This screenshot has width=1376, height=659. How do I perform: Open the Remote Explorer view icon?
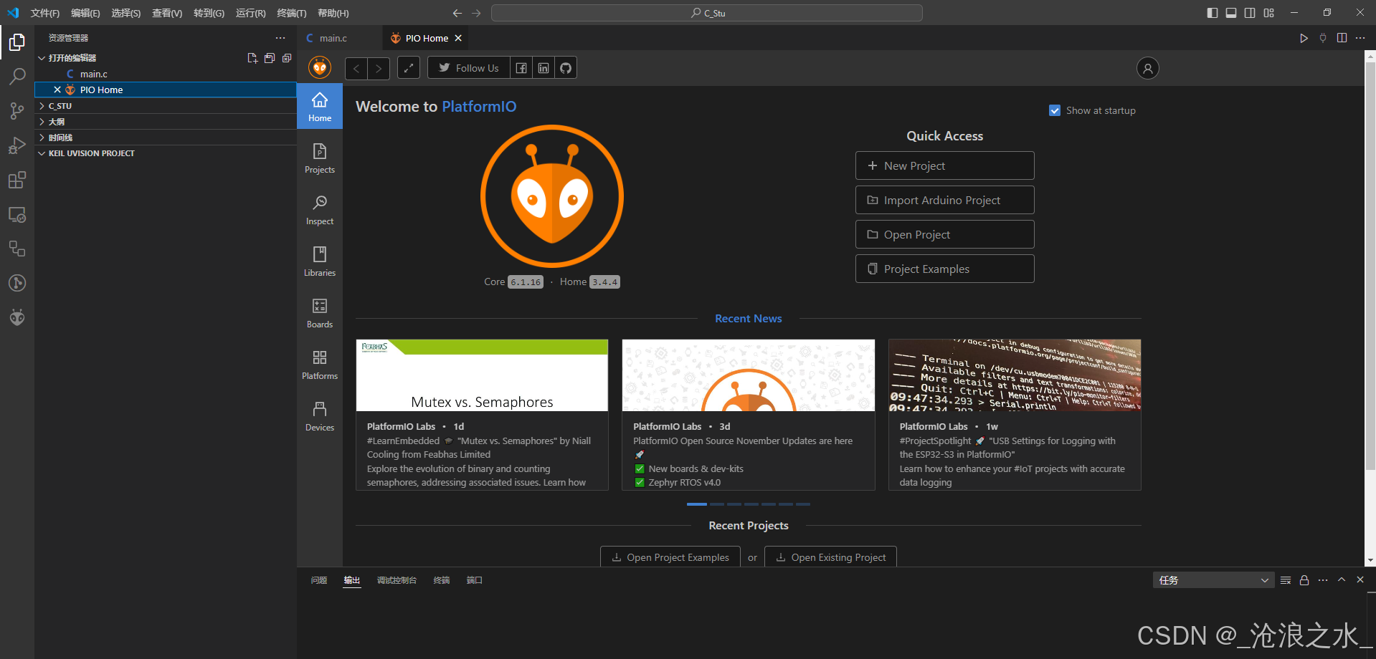pyautogui.click(x=17, y=214)
